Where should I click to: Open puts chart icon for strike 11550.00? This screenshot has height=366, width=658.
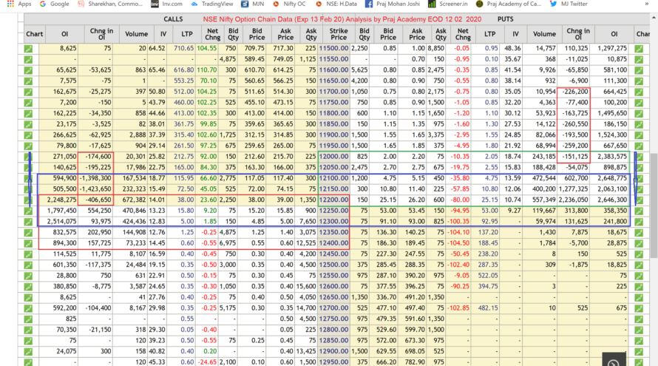click(x=639, y=60)
